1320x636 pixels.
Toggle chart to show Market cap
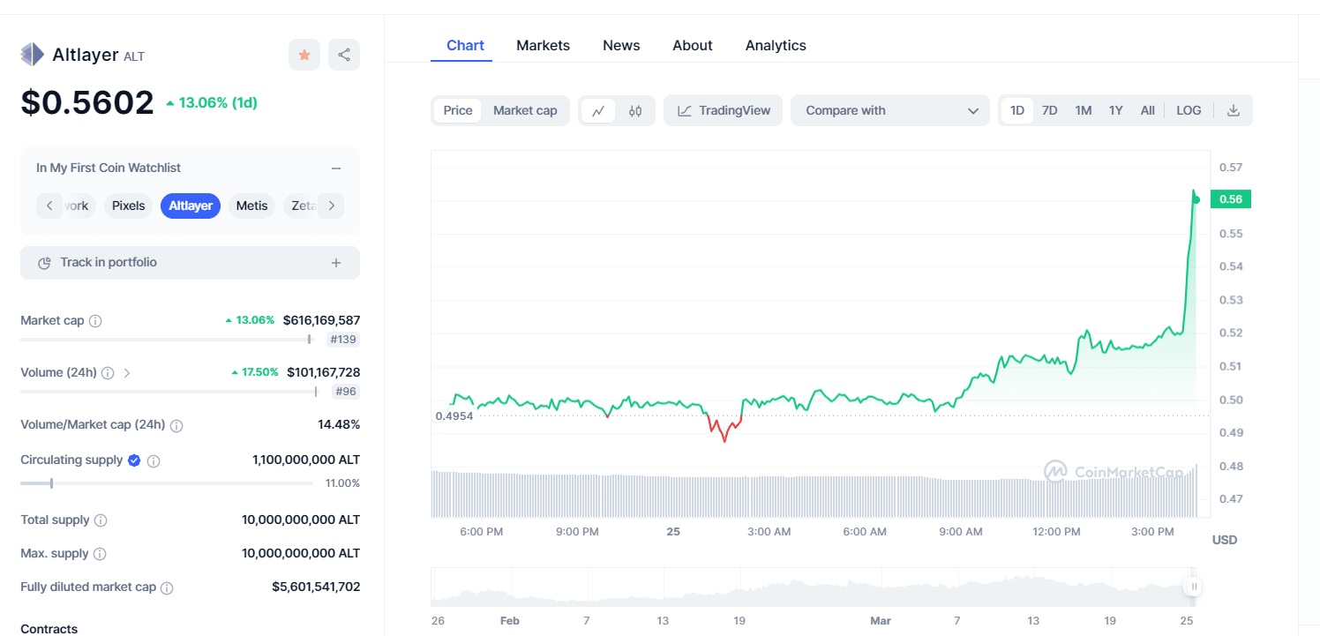(525, 109)
